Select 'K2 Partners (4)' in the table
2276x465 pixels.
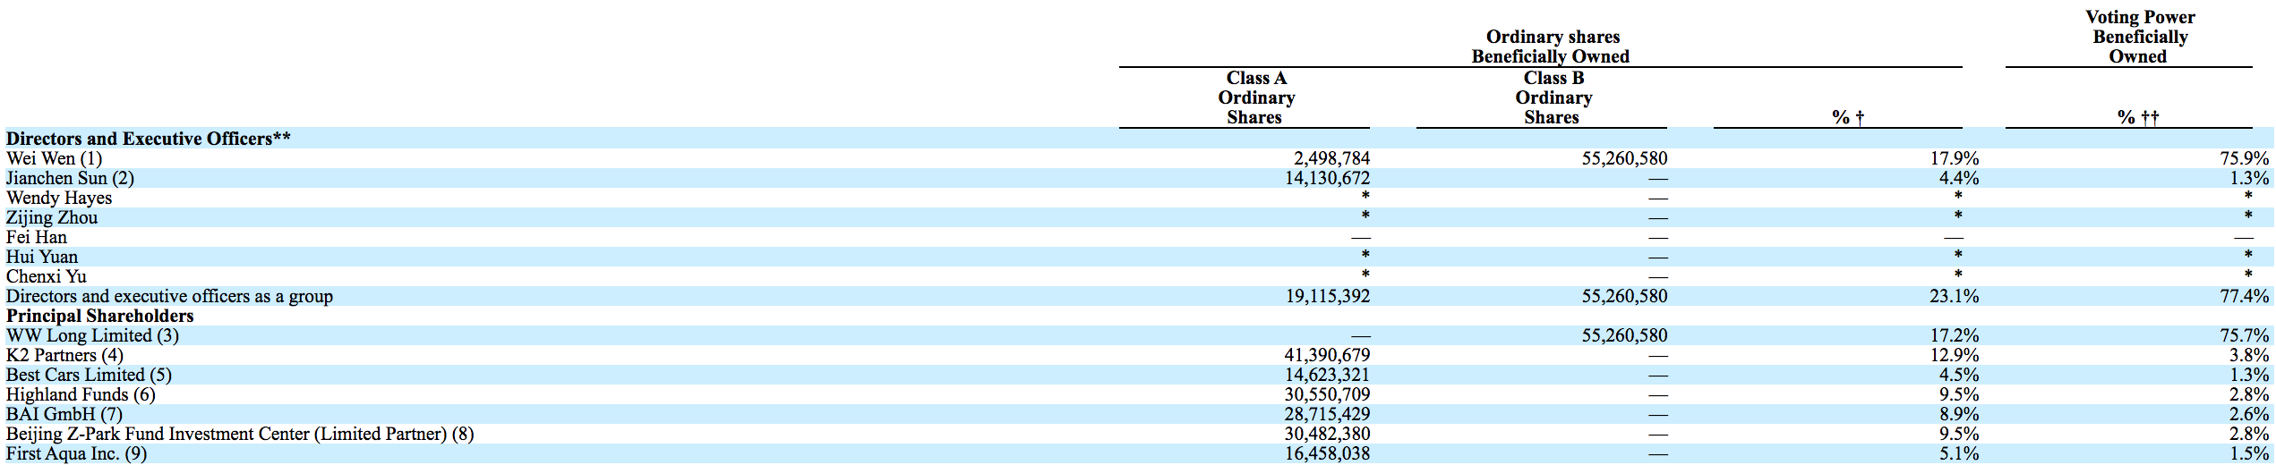(x=64, y=355)
